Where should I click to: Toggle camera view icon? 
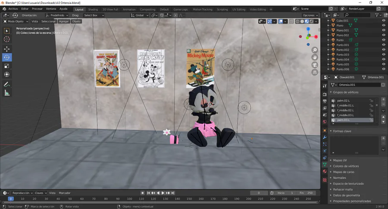point(315,65)
